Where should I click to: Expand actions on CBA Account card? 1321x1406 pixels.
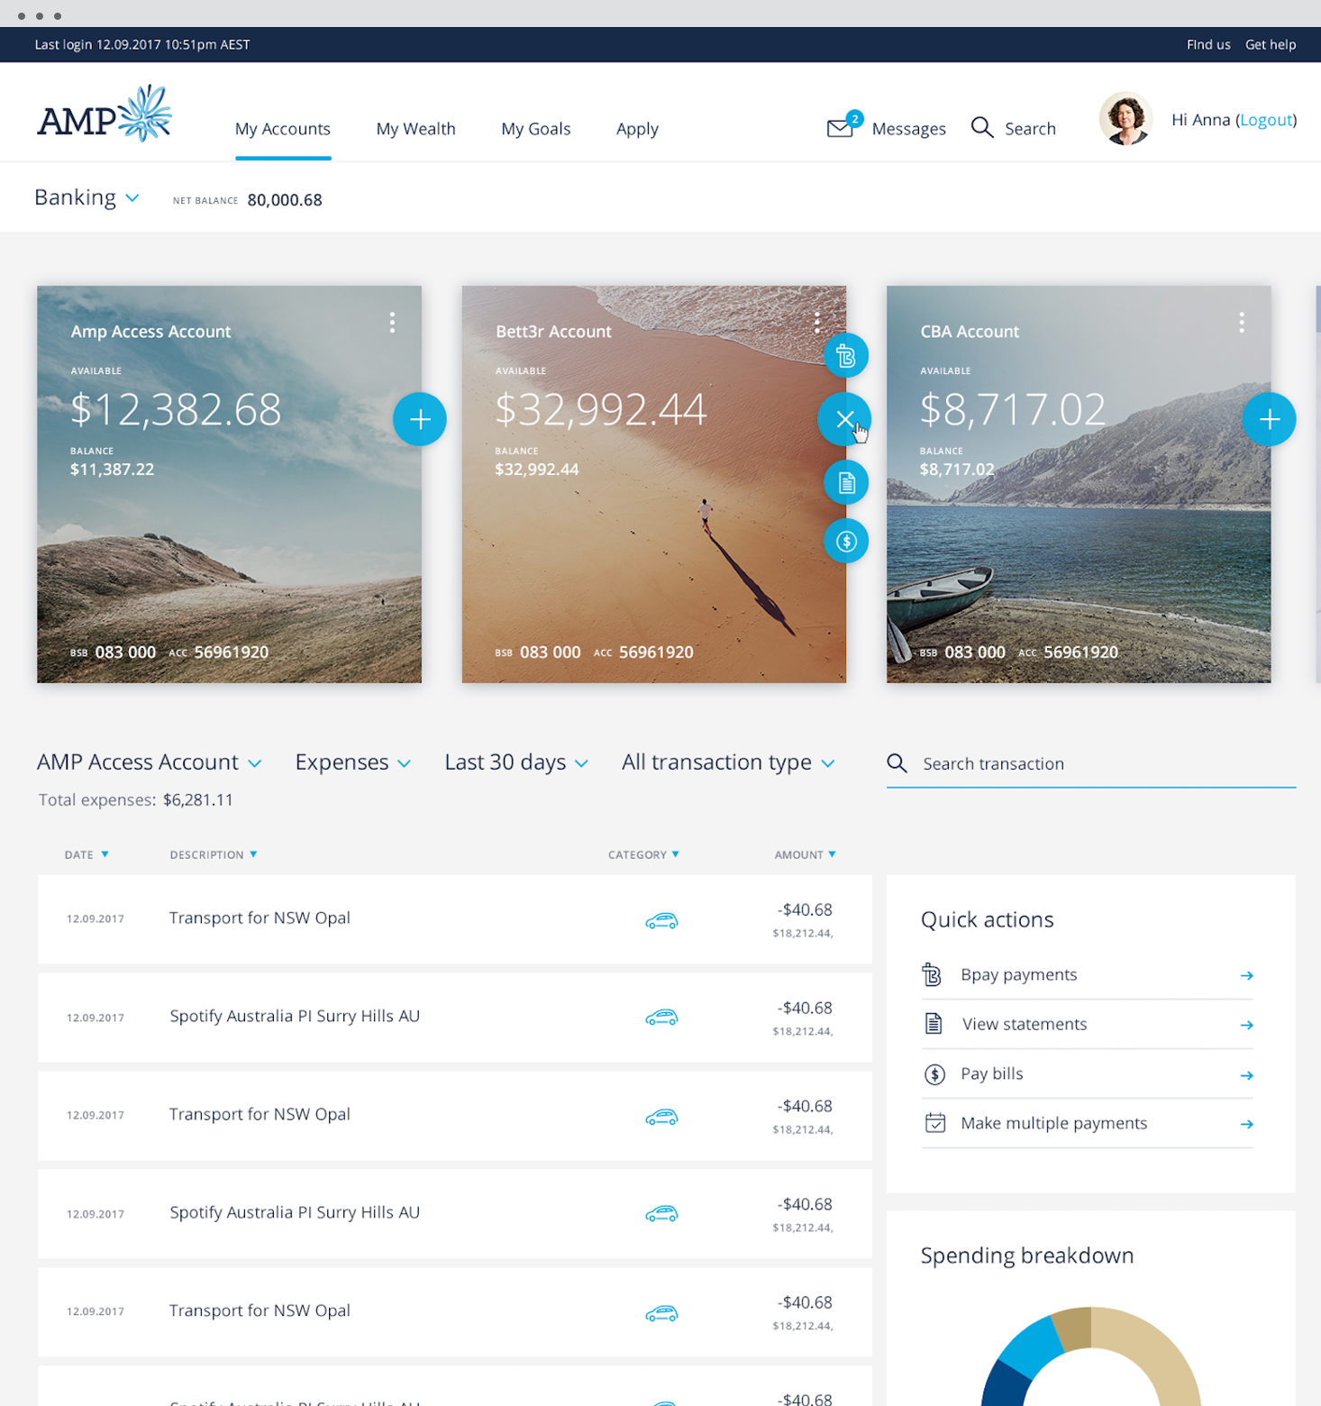pos(1269,419)
